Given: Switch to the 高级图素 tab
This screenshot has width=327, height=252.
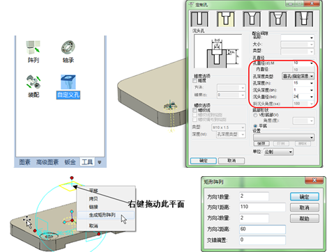Looking at the screenshot, I should click(x=47, y=162).
